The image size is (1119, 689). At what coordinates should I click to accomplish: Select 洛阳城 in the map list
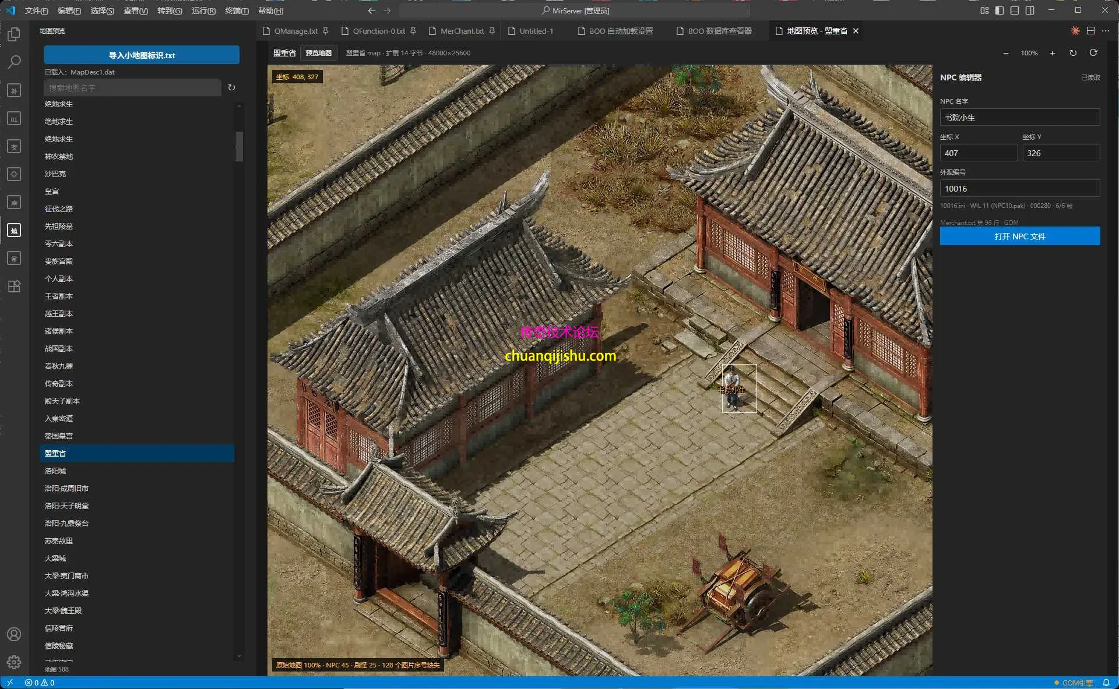point(137,471)
